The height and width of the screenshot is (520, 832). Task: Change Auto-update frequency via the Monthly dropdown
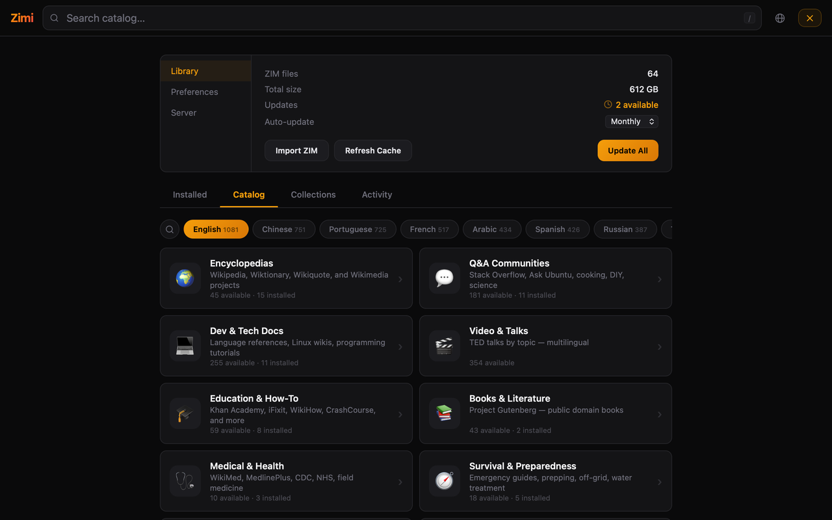point(631,121)
